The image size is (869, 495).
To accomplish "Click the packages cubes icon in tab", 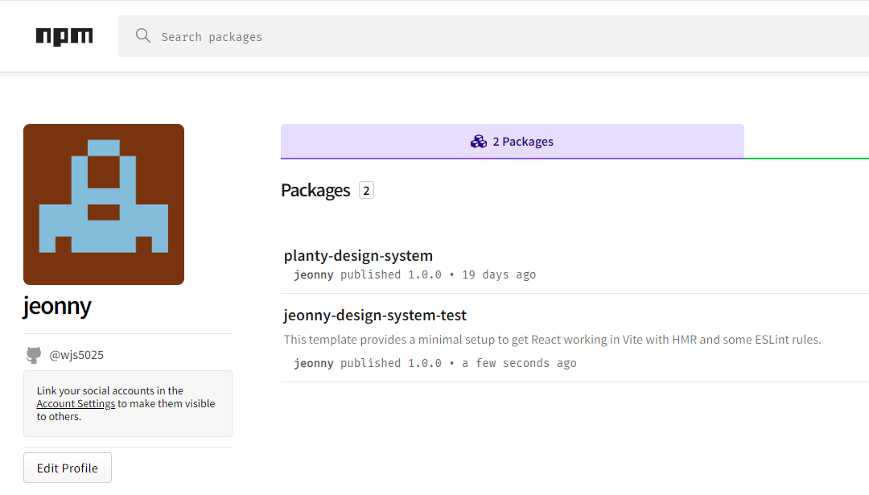I will [478, 142].
